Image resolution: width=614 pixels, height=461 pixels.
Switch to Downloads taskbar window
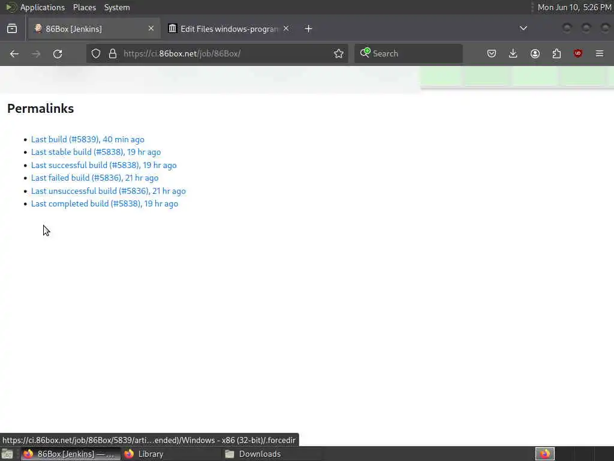(x=272, y=454)
